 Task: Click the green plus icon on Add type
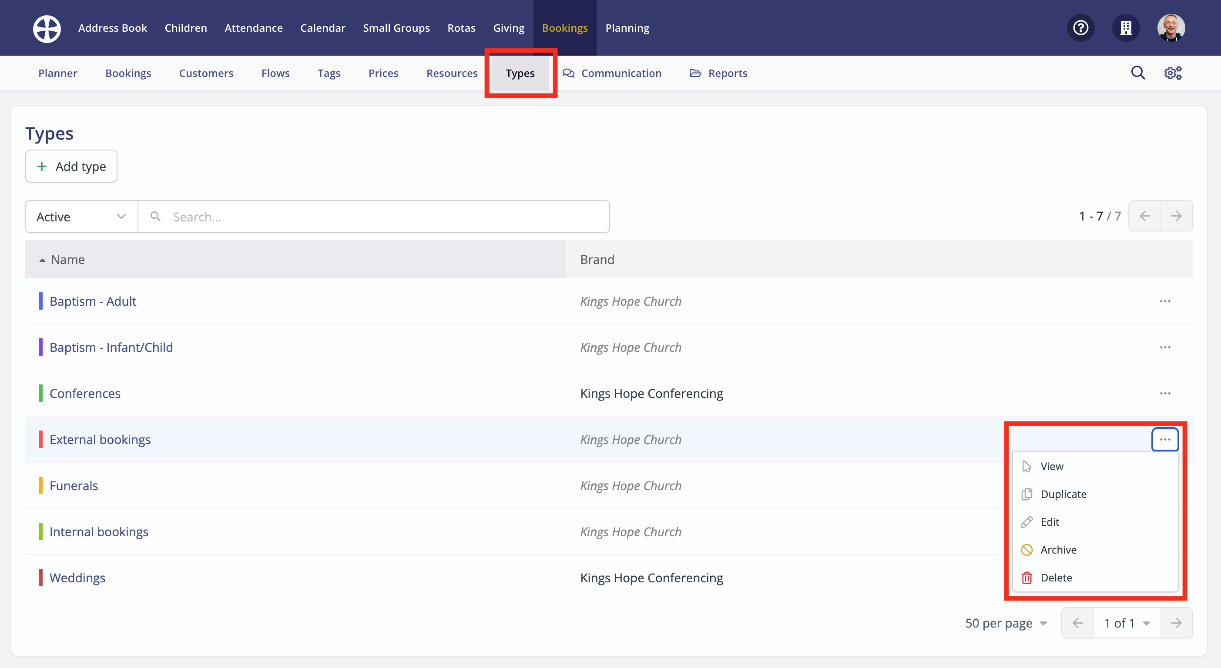point(42,166)
